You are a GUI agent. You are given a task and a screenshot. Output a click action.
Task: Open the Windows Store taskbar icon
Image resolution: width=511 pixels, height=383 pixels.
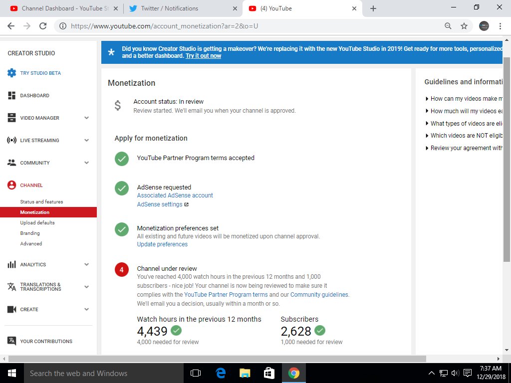coord(269,373)
